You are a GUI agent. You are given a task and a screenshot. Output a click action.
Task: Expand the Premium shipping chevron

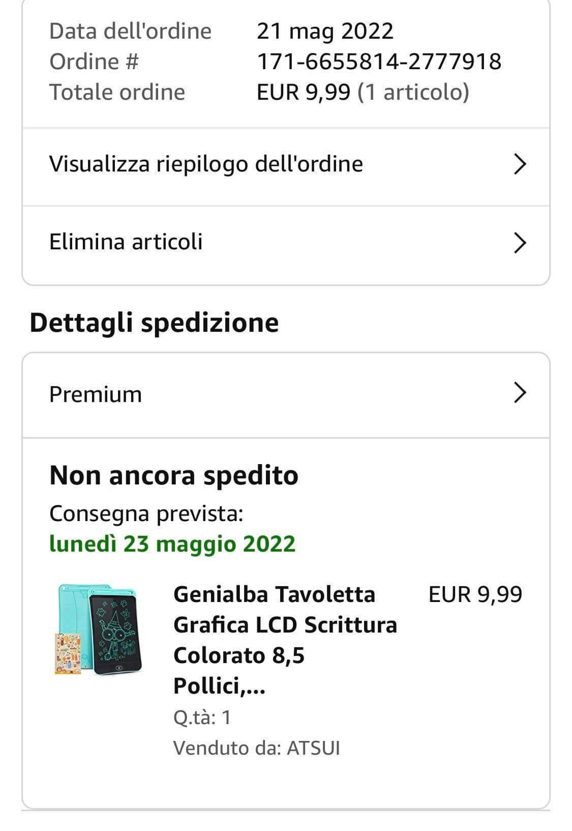point(519,393)
